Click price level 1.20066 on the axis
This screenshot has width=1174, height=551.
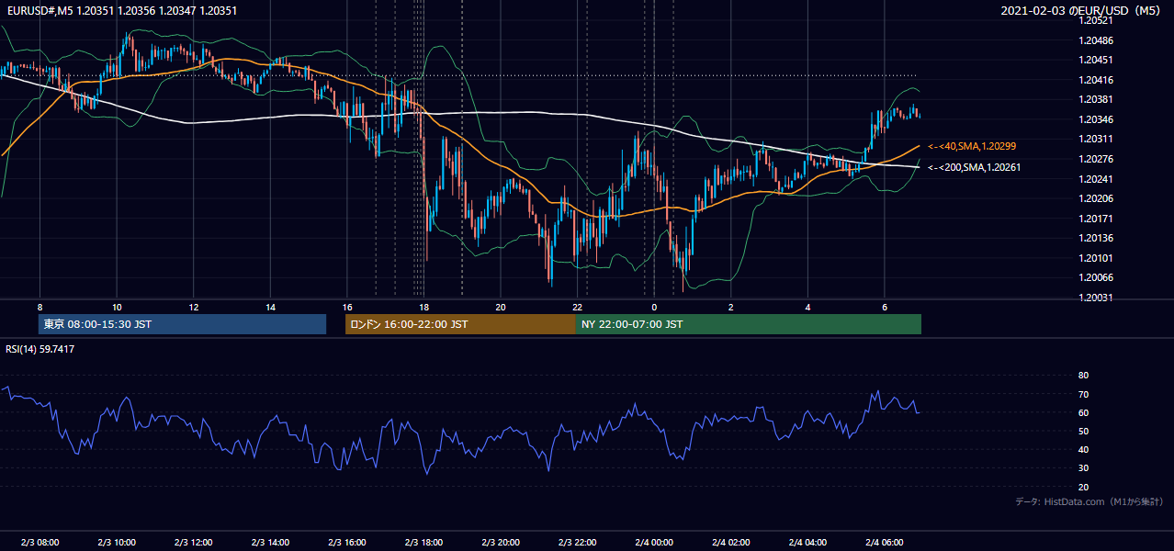1096,277
